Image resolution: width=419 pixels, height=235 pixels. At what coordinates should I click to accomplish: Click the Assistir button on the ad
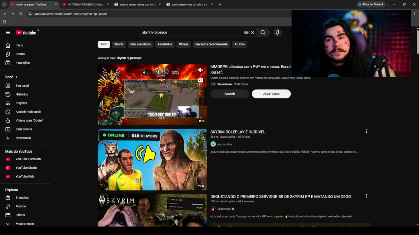(230, 94)
